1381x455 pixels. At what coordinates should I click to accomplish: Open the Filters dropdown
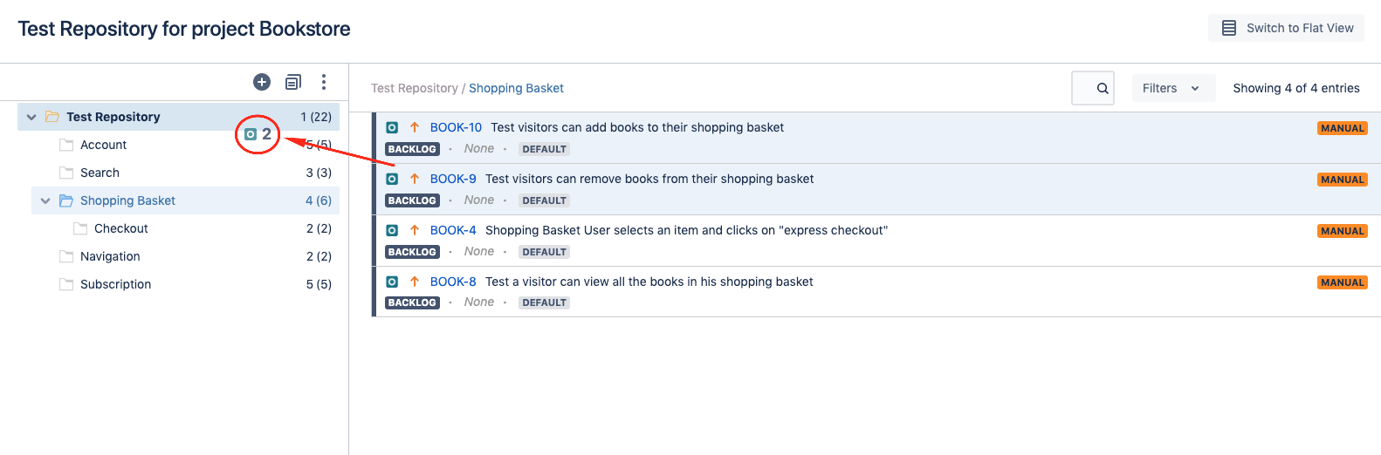(x=1173, y=88)
